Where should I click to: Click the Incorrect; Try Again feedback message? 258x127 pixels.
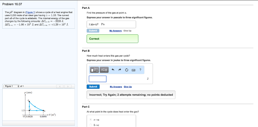click(x=131, y=95)
